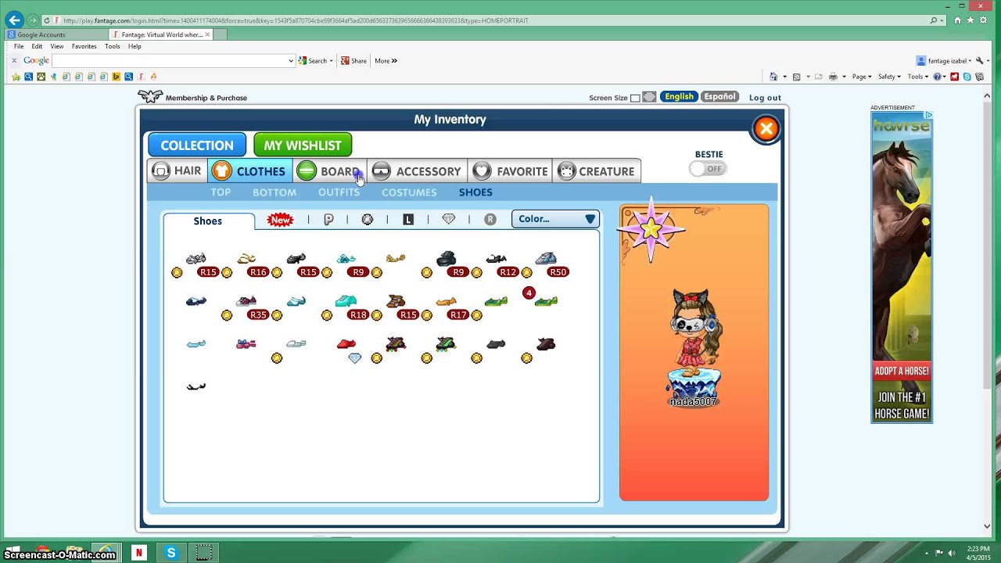Close My Inventory with the orange X
This screenshot has width=1001, height=563.
(766, 129)
